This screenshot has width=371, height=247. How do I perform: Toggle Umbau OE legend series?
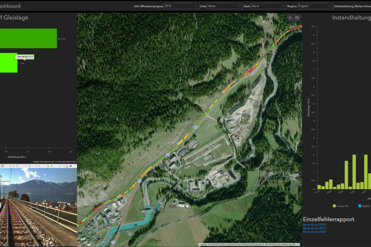[x=339, y=206]
